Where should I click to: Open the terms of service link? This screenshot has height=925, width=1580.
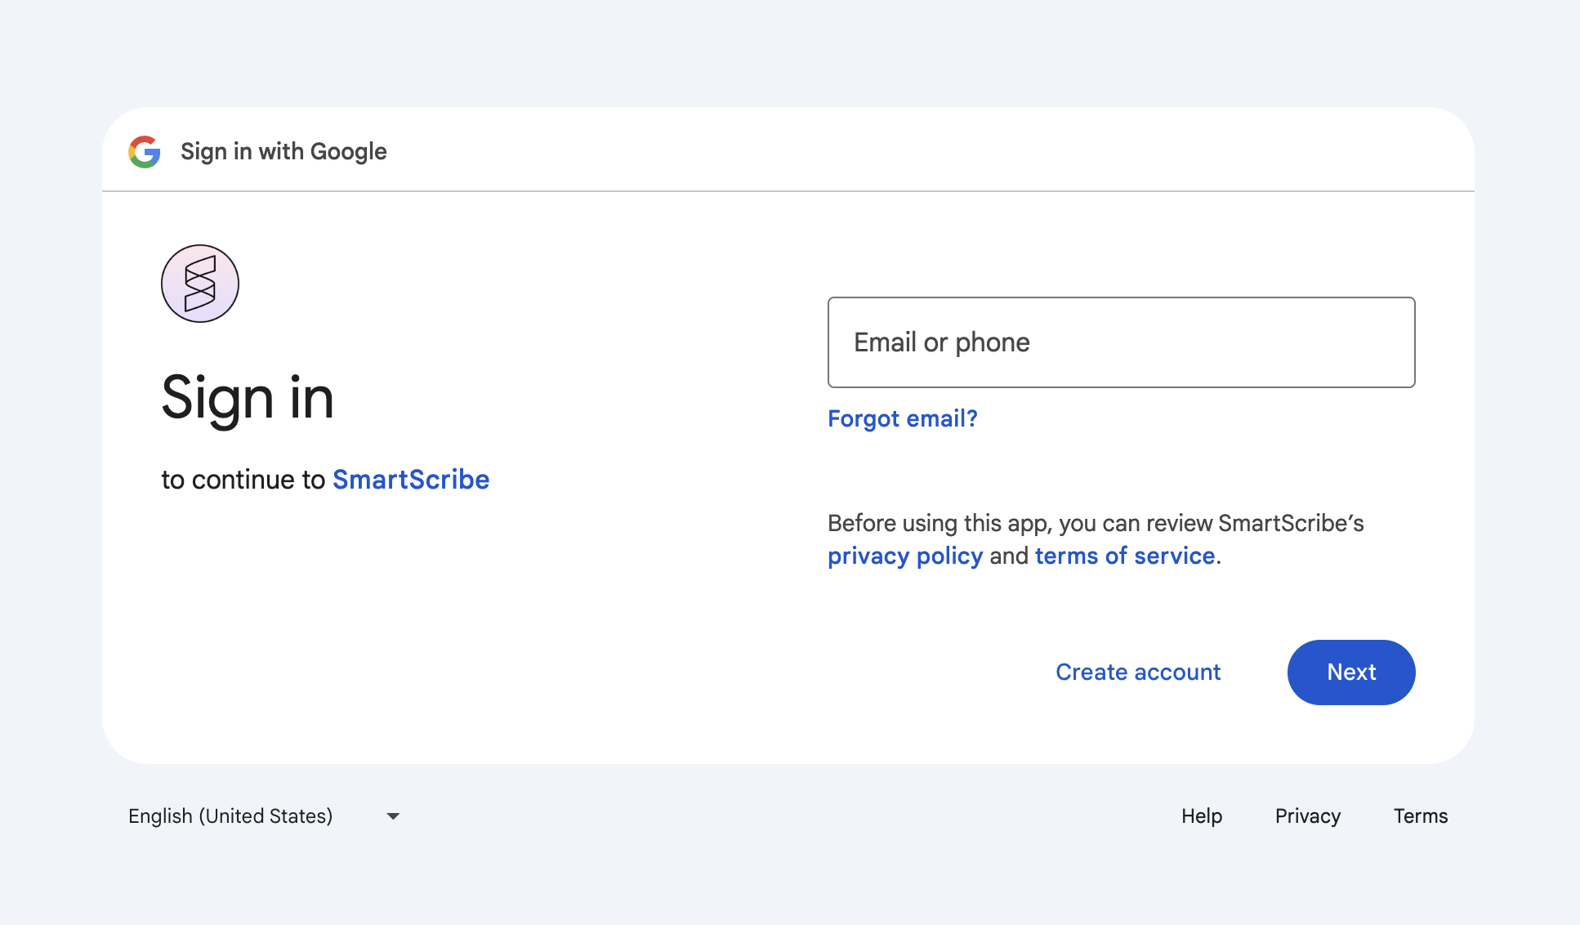1125,556
